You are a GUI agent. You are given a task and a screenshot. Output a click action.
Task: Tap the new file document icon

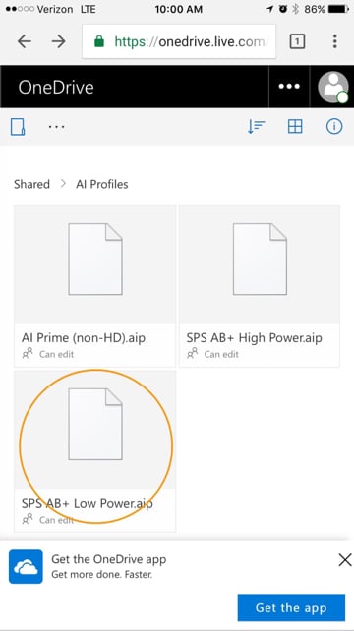tap(18, 127)
